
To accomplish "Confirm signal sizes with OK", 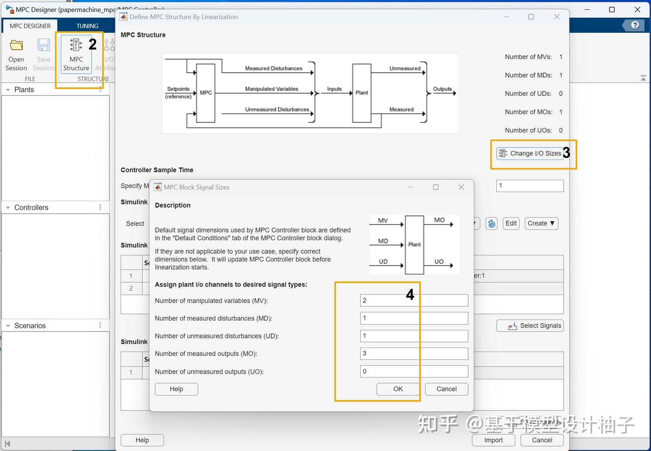I will 397,389.
